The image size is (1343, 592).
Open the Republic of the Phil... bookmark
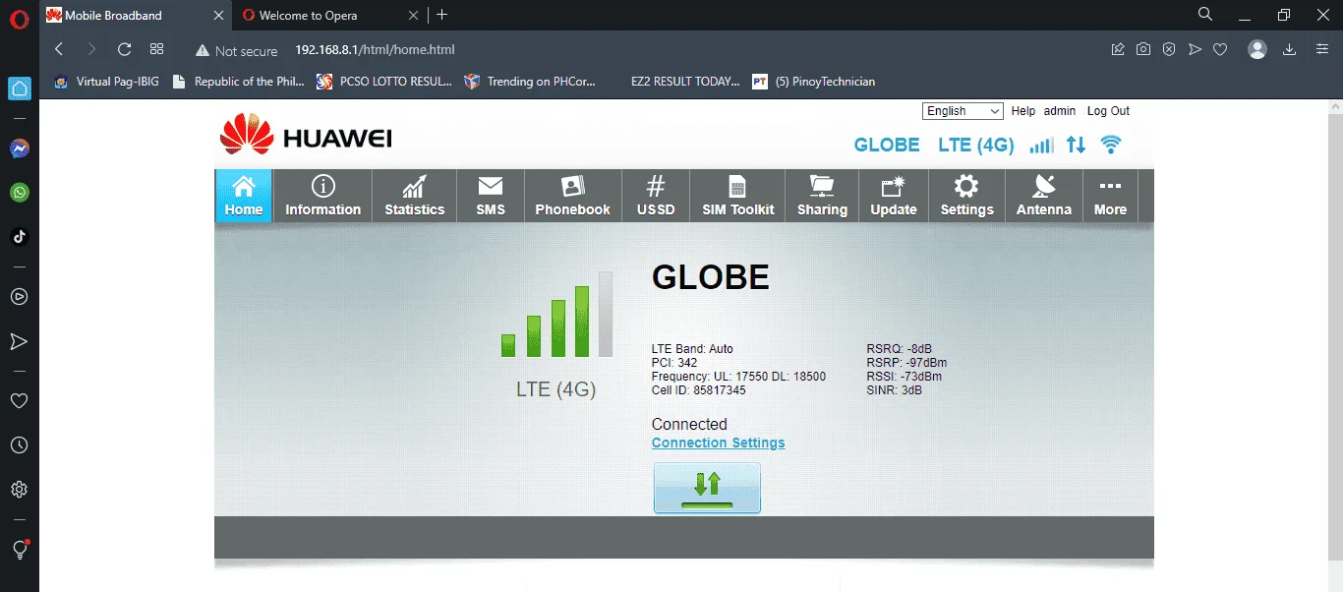[238, 82]
